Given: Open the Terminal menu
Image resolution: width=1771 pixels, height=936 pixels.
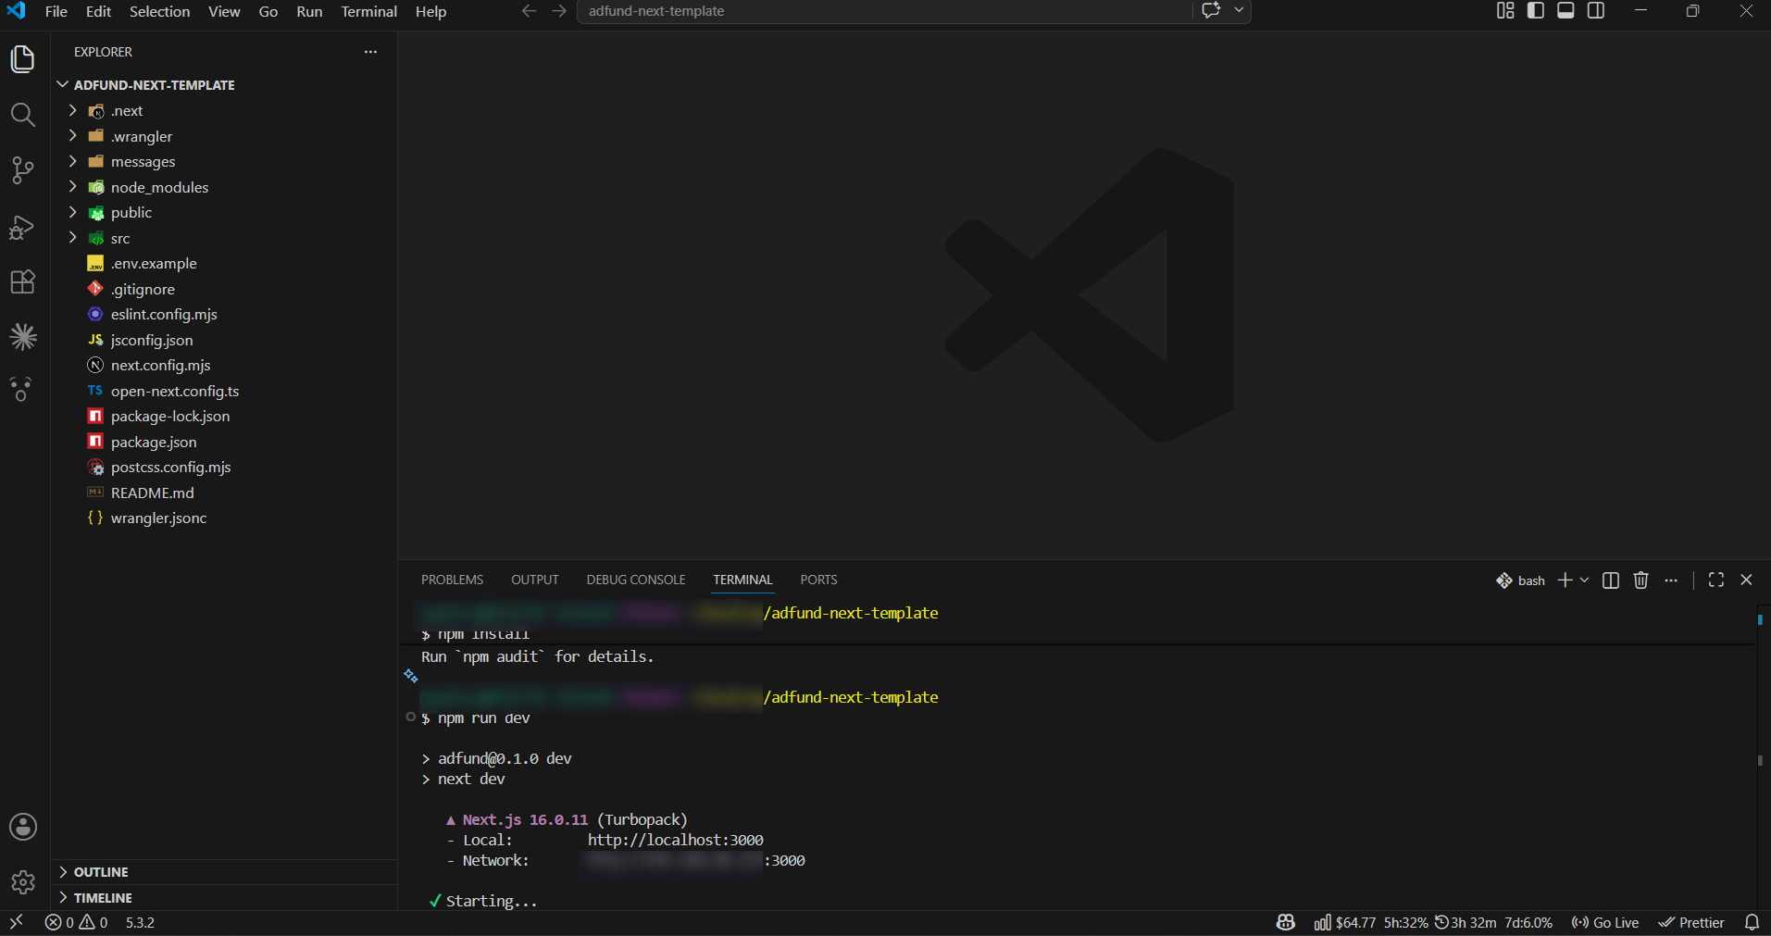Looking at the screenshot, I should click(x=368, y=11).
